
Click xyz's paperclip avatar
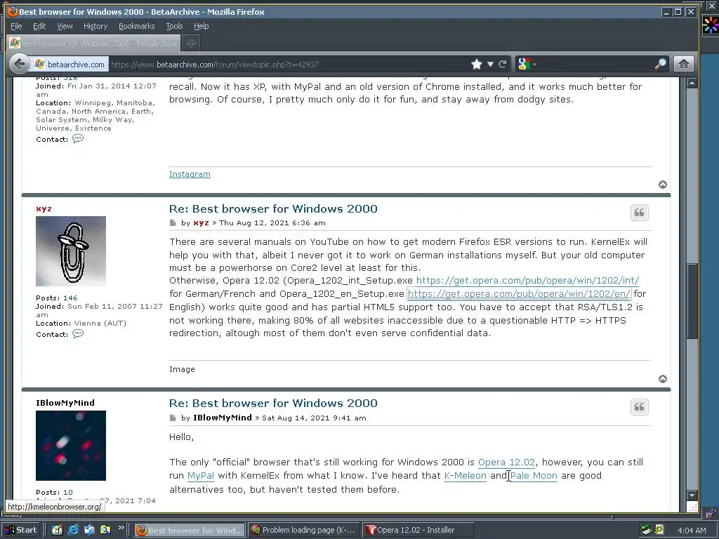point(71,251)
